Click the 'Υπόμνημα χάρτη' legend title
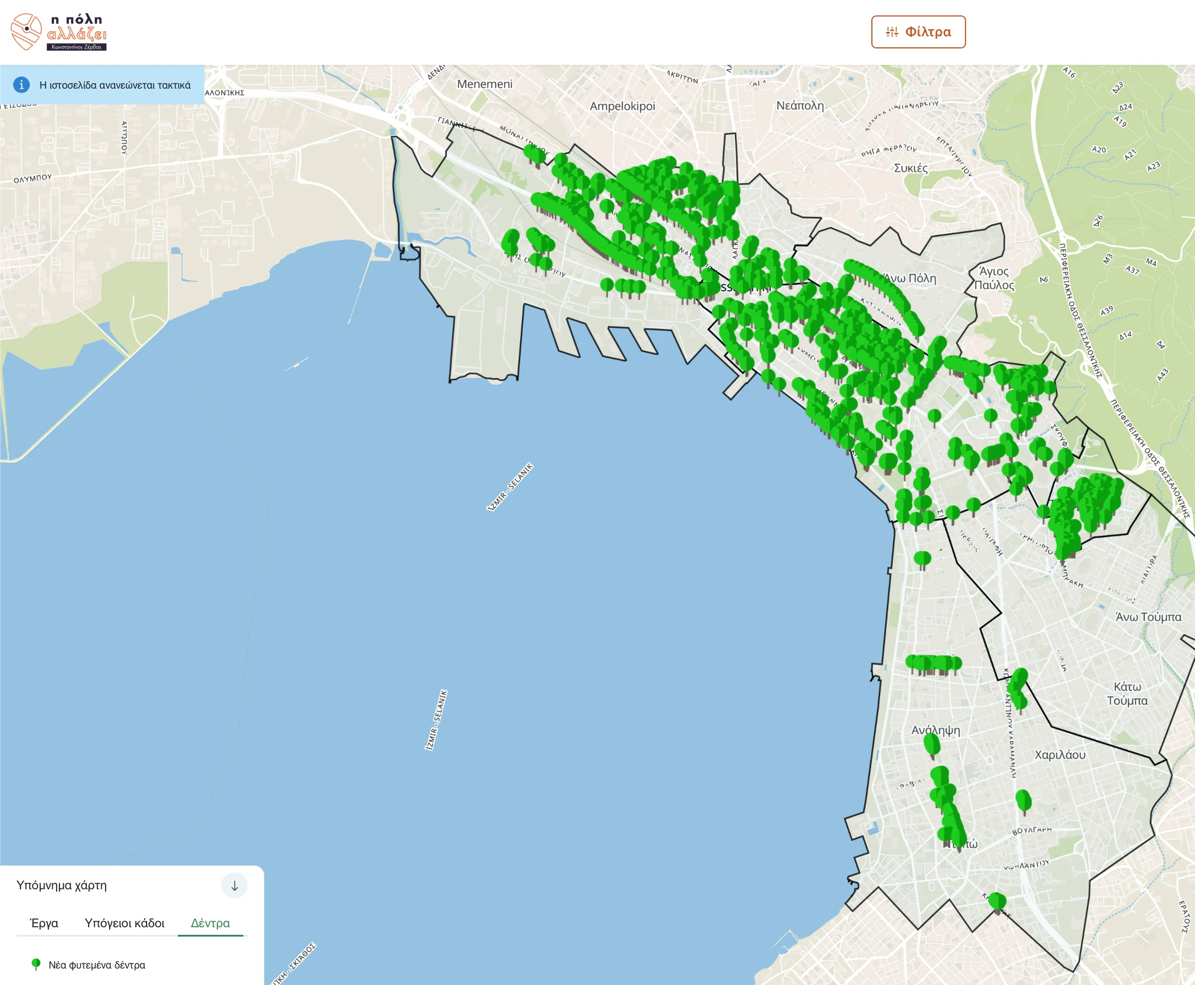 (x=62, y=885)
